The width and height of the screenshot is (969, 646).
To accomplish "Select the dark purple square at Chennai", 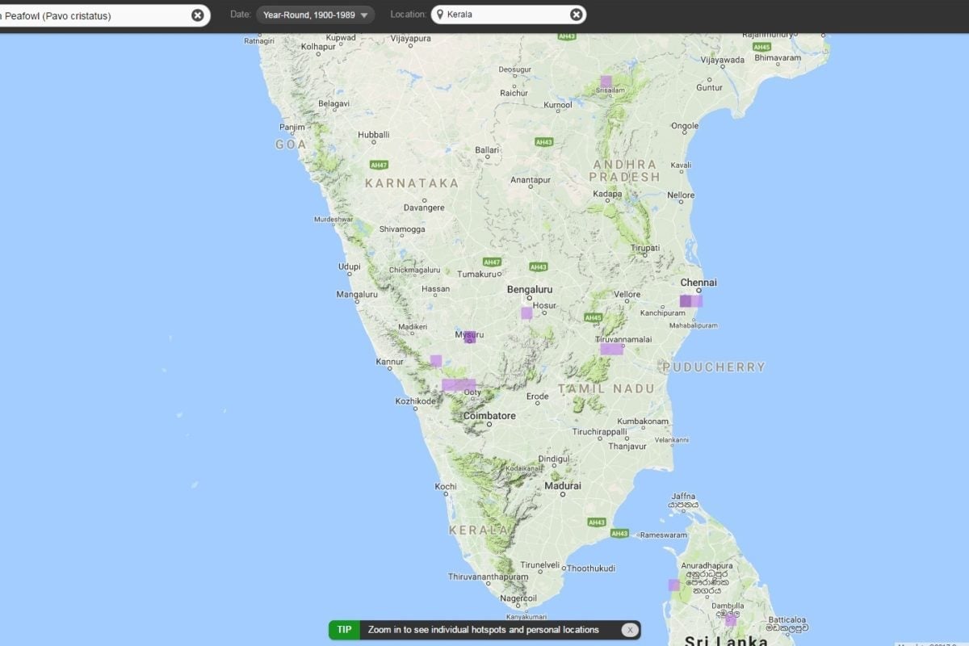I will 686,300.
